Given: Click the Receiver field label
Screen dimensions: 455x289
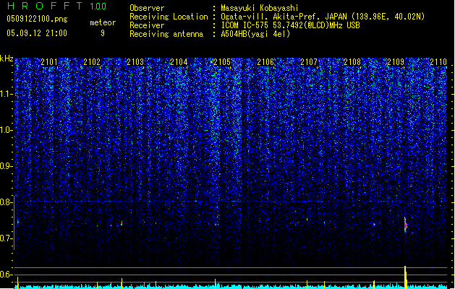Looking at the screenshot, I should pos(147,25).
